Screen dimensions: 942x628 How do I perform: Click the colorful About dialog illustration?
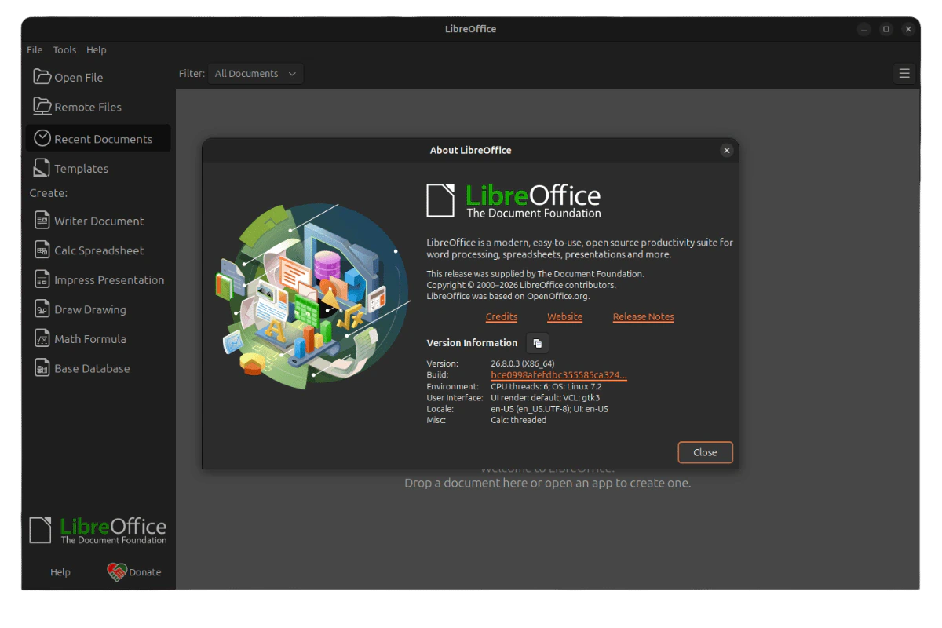pos(312,295)
